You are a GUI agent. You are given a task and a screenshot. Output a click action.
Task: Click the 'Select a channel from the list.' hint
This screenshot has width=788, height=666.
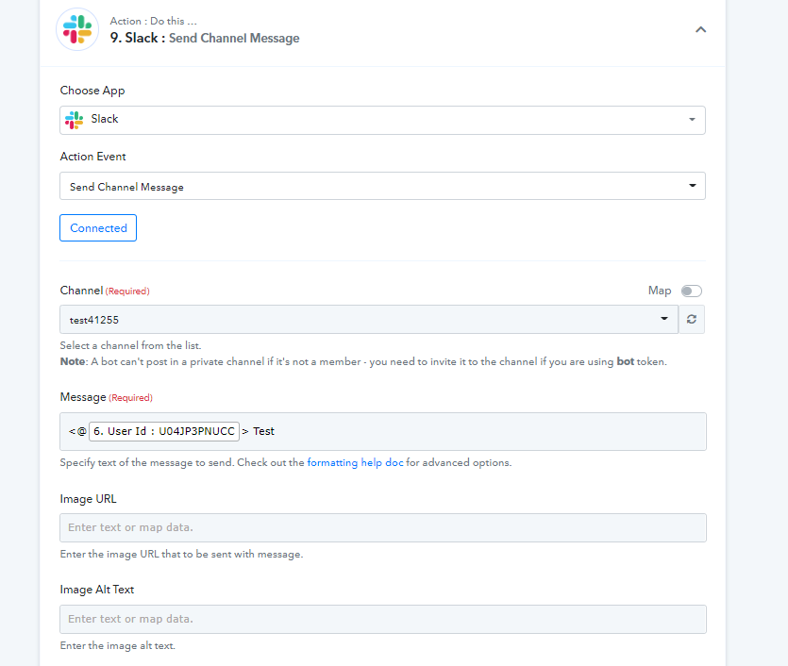pyautogui.click(x=130, y=345)
